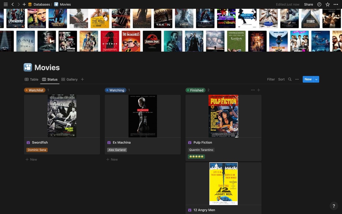Open the Swordfish poster card
This screenshot has width=342, height=214.
coord(62,116)
